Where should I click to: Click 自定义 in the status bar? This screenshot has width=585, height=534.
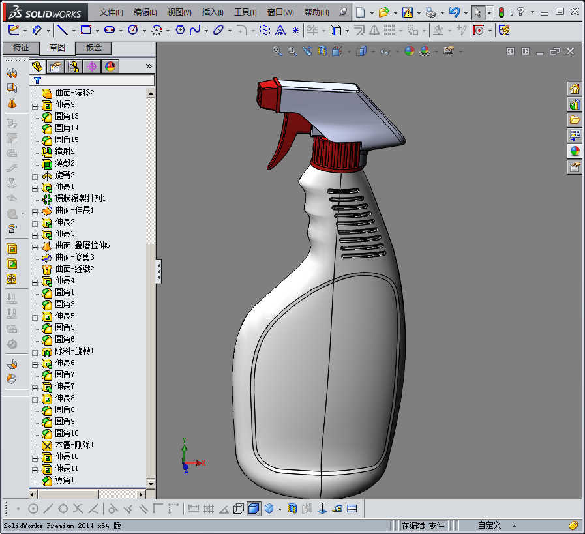[490, 526]
